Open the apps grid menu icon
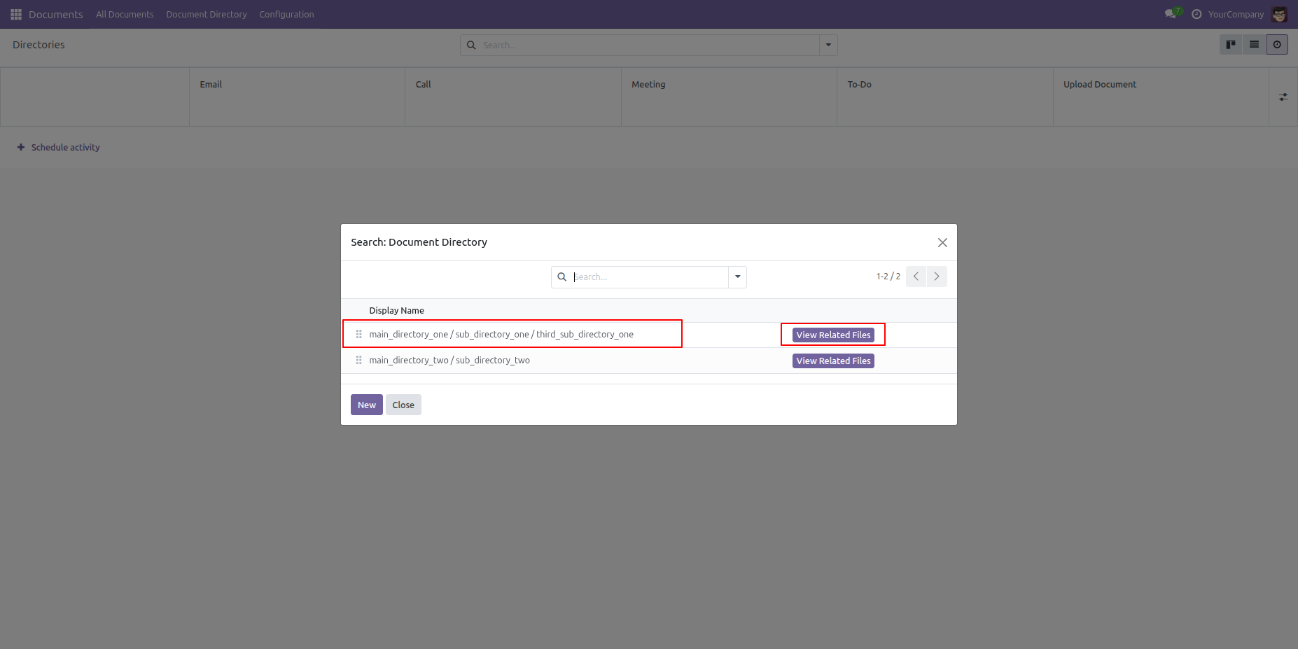Image resolution: width=1298 pixels, height=649 pixels. [x=16, y=15]
